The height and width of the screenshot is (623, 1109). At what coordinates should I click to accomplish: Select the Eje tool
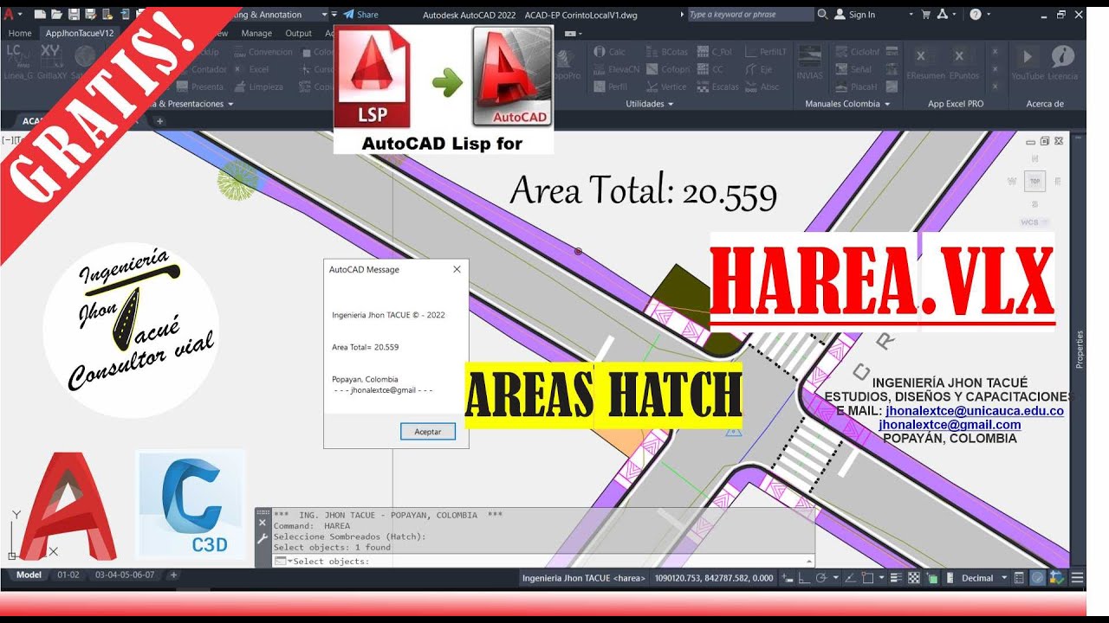point(758,69)
